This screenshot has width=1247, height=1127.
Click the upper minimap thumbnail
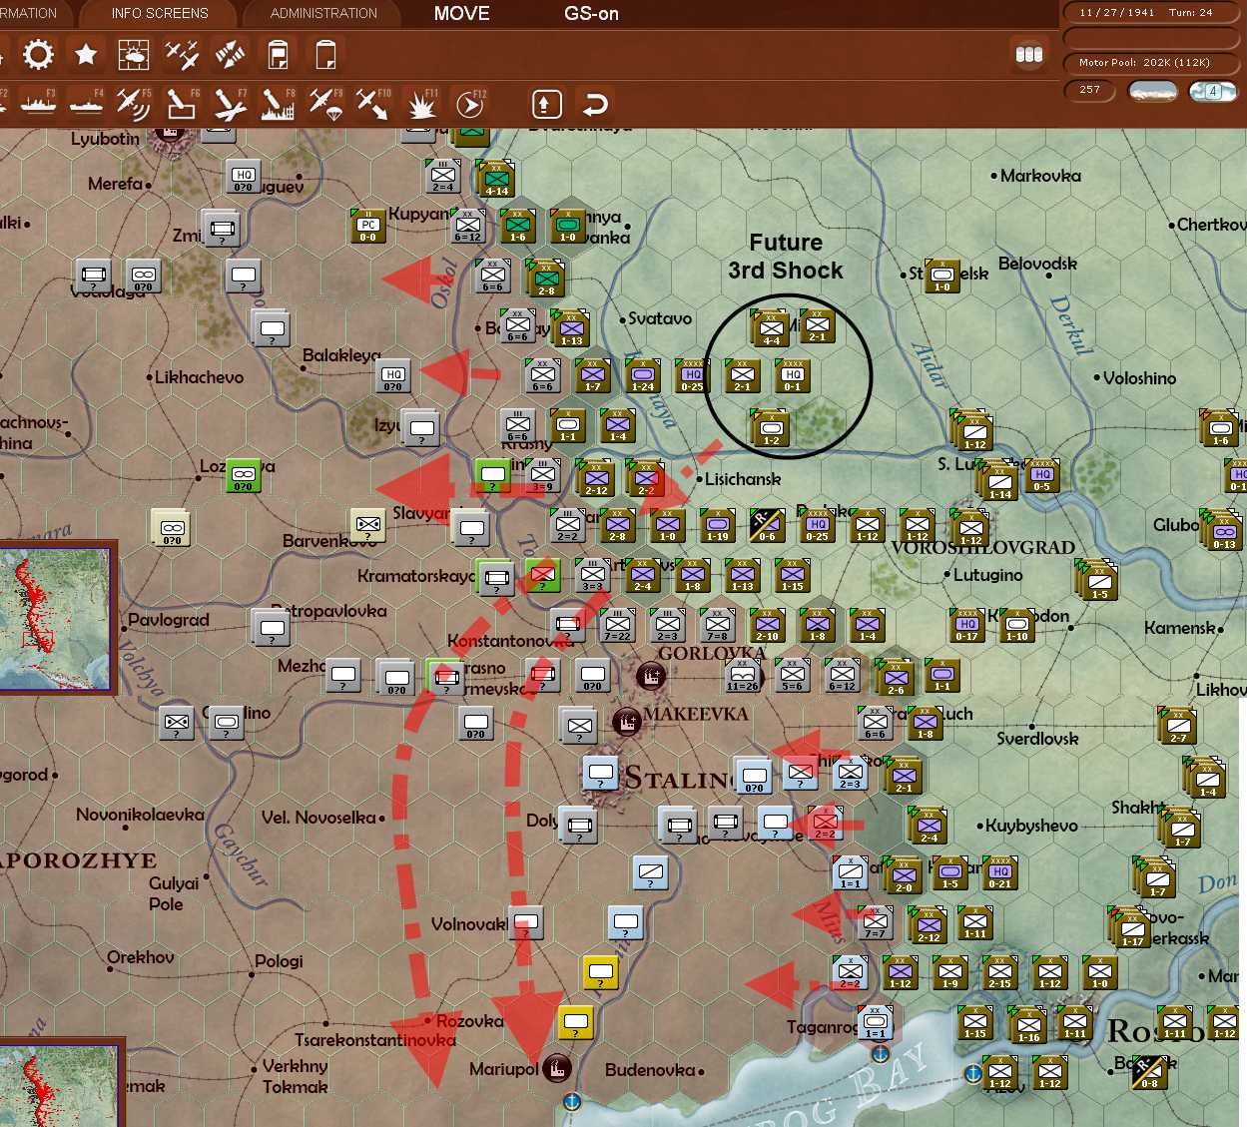56,617
